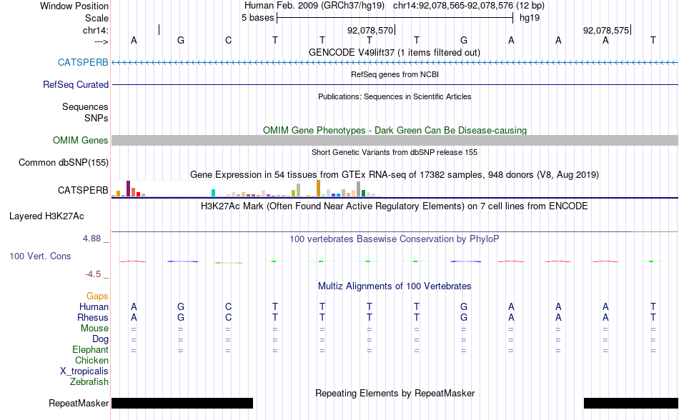Viewport: 679px width, 420px height.
Task: Select the left black RepeatMasker block
Action: pyautogui.click(x=182, y=403)
